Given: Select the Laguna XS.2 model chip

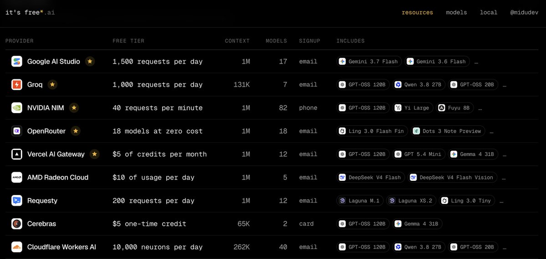Looking at the screenshot, I should (x=411, y=200).
